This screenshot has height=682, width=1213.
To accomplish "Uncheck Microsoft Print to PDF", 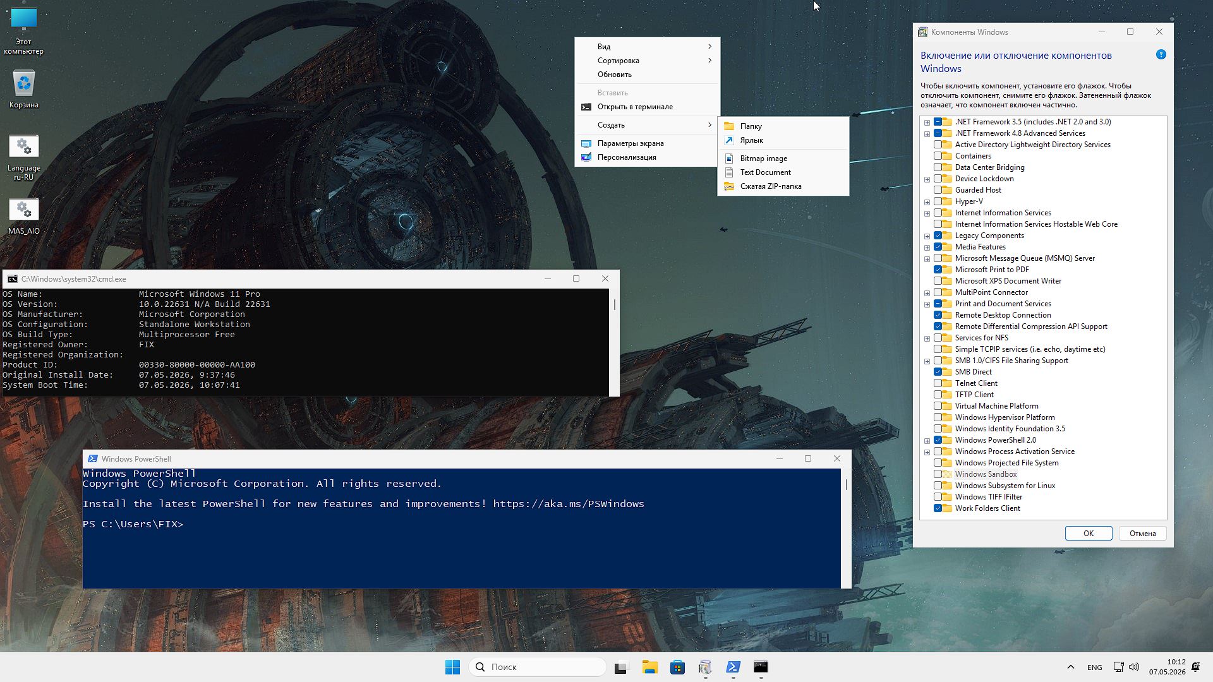I will tap(938, 270).
